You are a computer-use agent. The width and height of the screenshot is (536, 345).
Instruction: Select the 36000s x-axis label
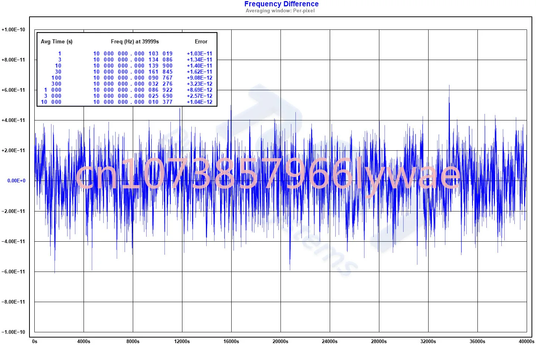(477, 342)
